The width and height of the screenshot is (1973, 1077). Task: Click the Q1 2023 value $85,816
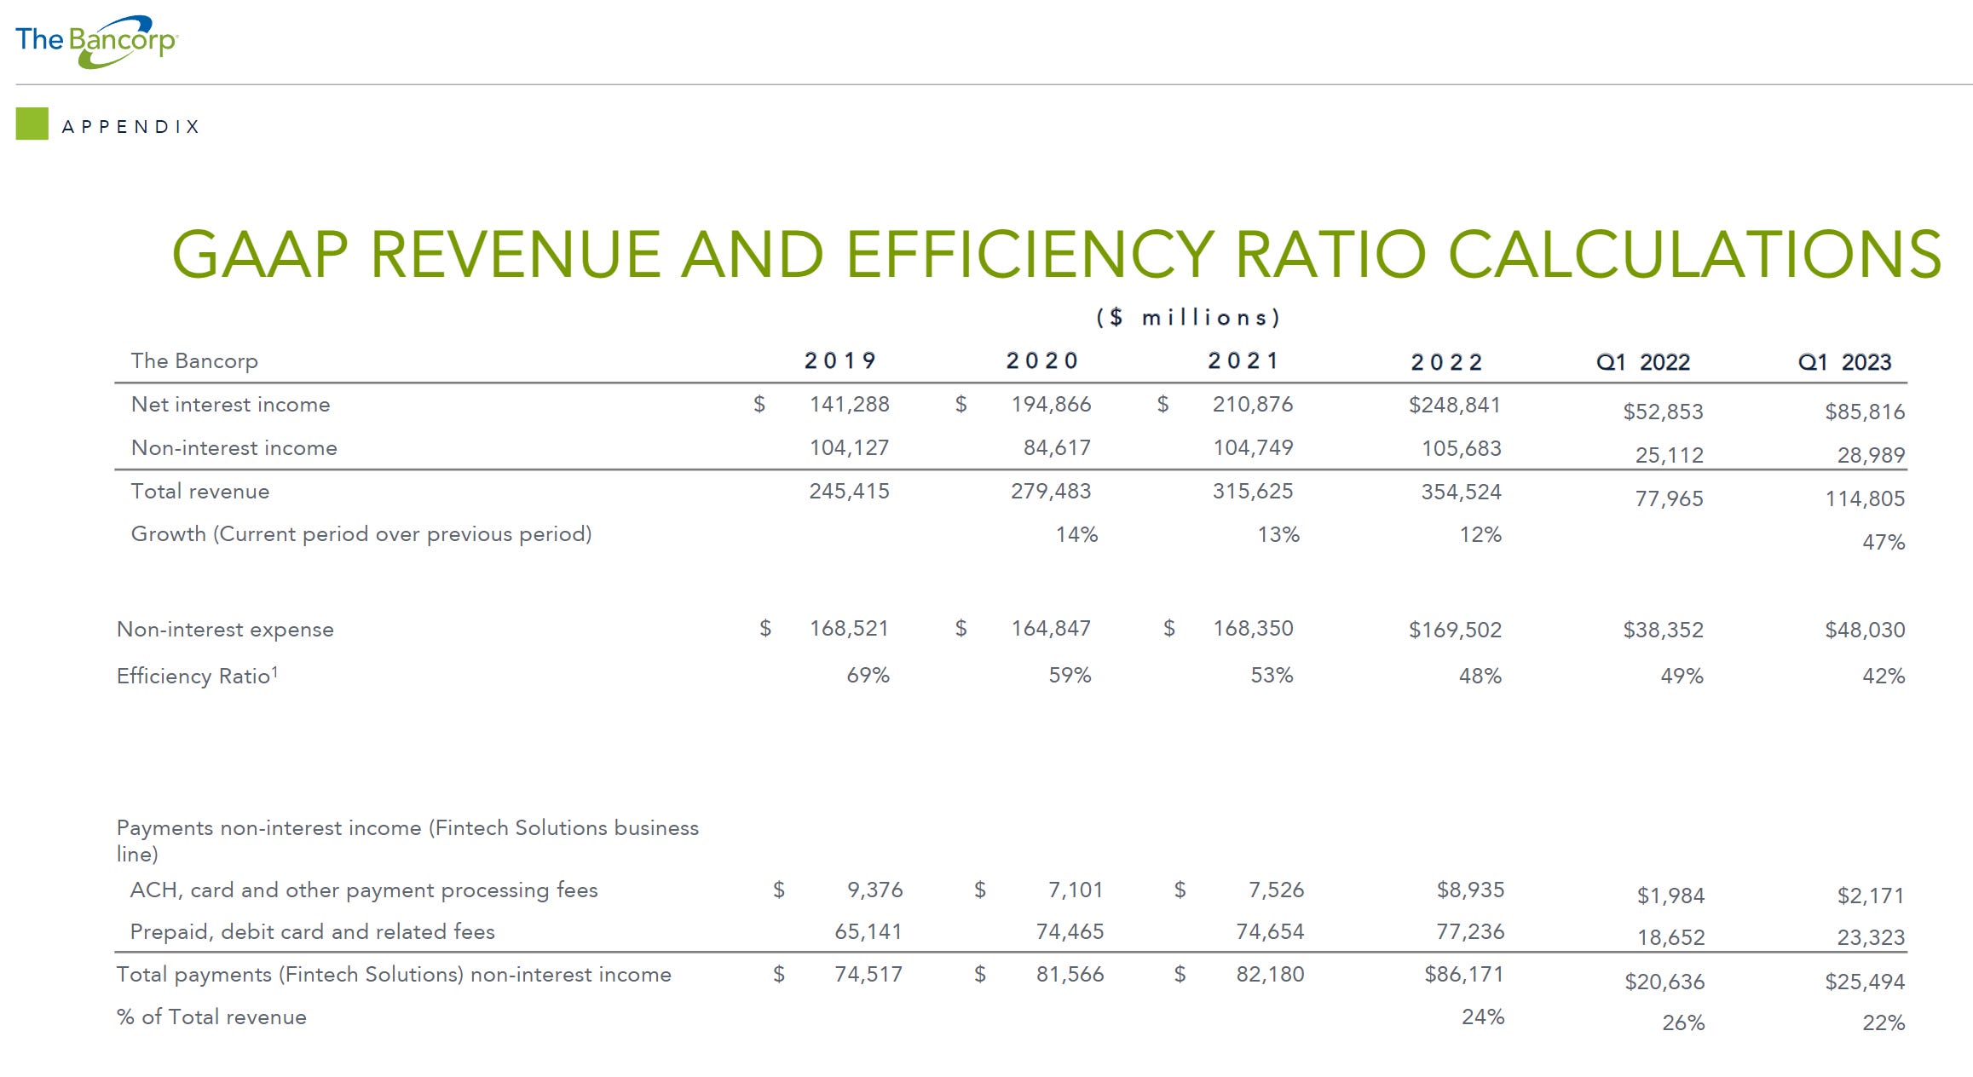click(1865, 412)
